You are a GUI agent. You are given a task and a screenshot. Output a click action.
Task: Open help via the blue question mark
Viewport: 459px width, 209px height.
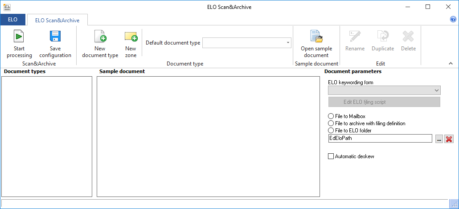coord(453,19)
